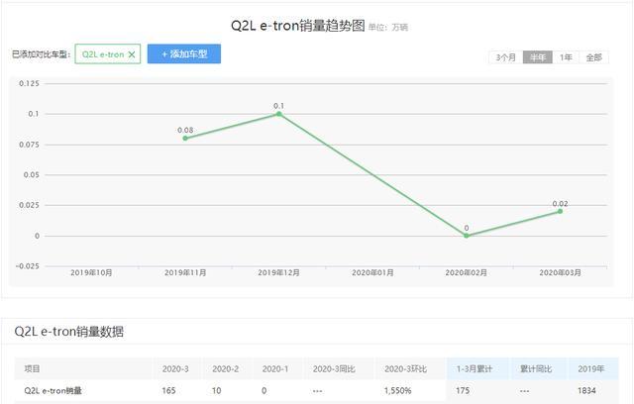Select the 半年 time range tab
The width and height of the screenshot is (634, 404).
tap(538, 57)
